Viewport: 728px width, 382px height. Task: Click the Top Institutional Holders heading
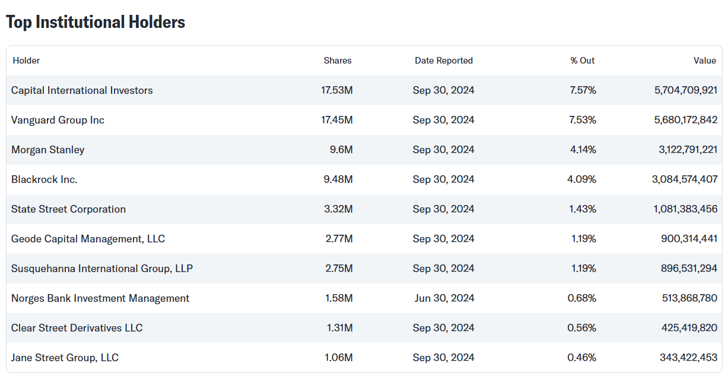point(96,22)
